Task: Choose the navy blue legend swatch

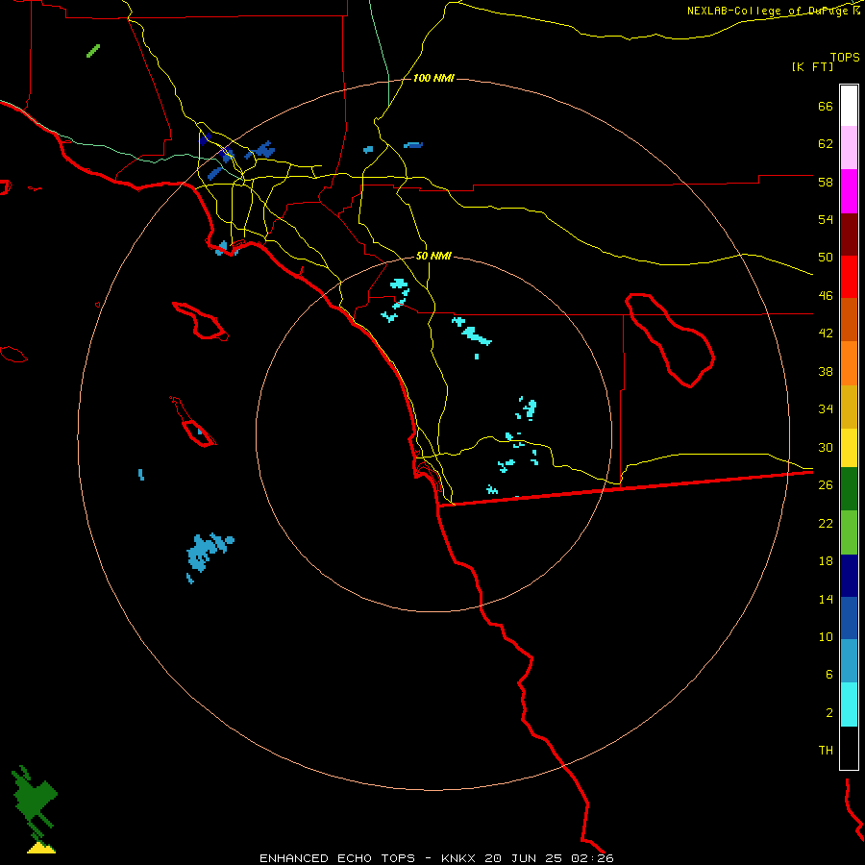Action: pos(849,576)
